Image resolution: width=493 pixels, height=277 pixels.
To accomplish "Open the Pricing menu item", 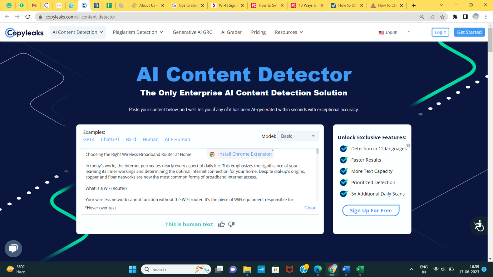I will point(258,32).
